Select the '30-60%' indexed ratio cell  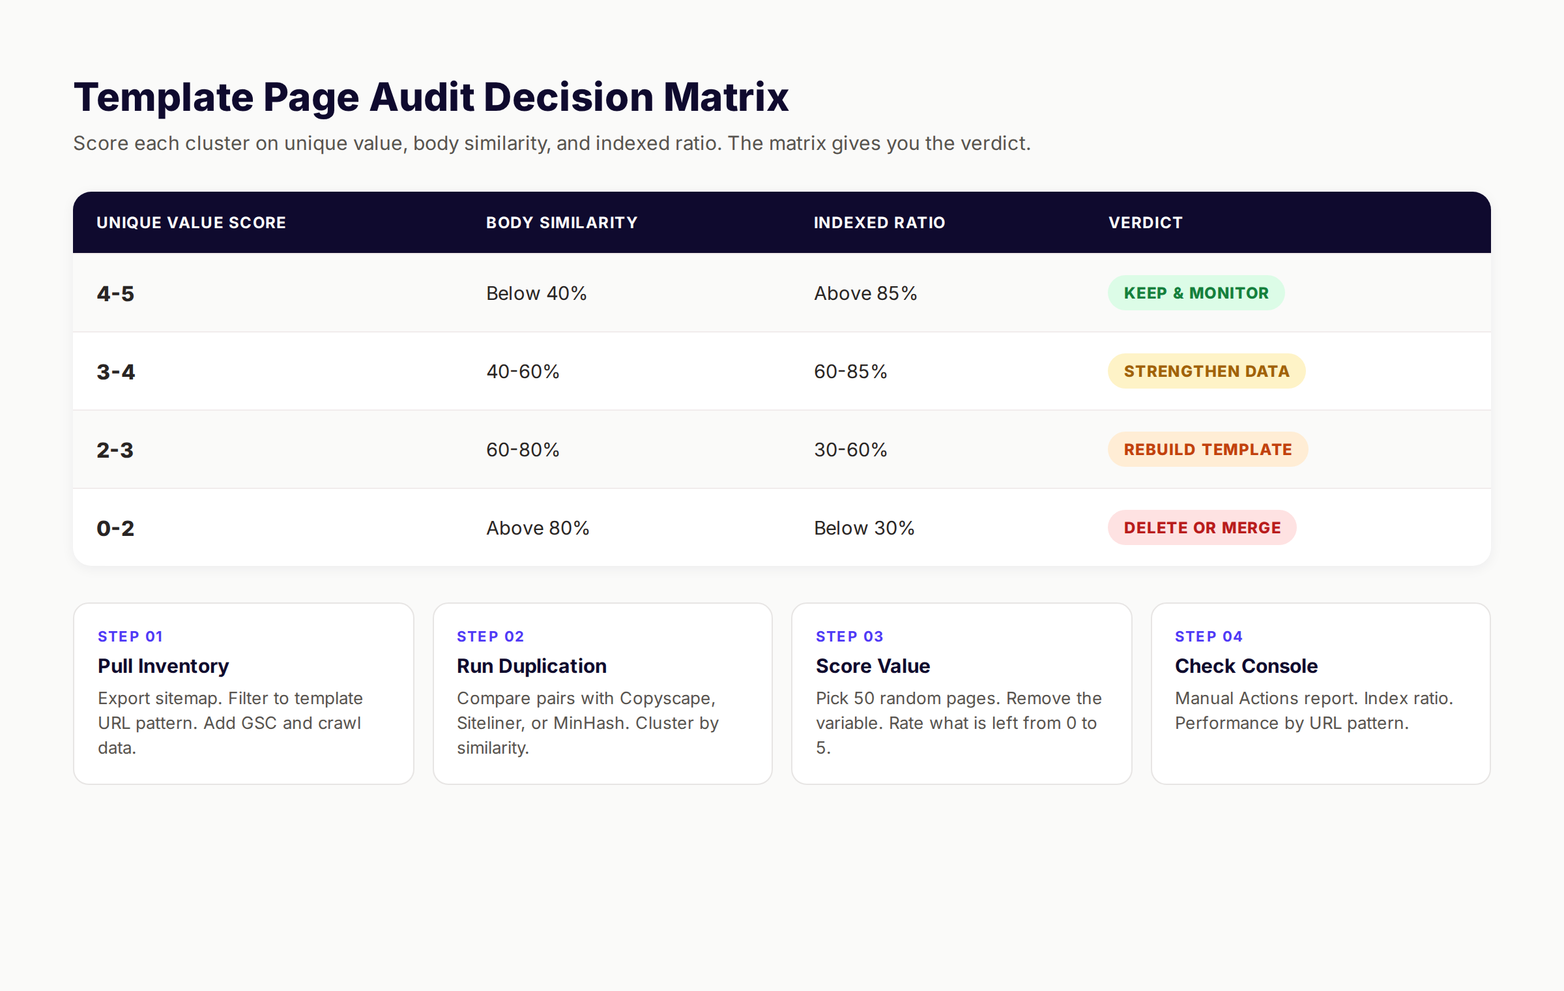coord(850,450)
